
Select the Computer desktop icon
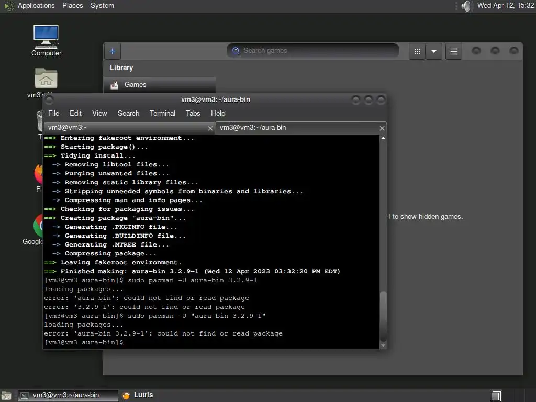(46, 41)
